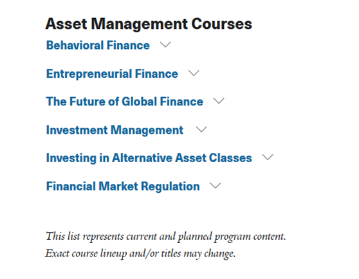This screenshot has width=359, height=279.
Task: Click the Asset Management Courses heading
Action: coord(149,24)
